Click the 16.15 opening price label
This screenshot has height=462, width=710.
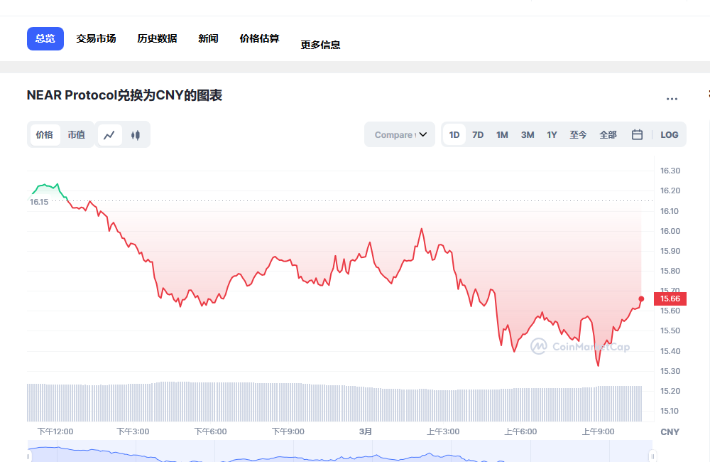point(39,202)
